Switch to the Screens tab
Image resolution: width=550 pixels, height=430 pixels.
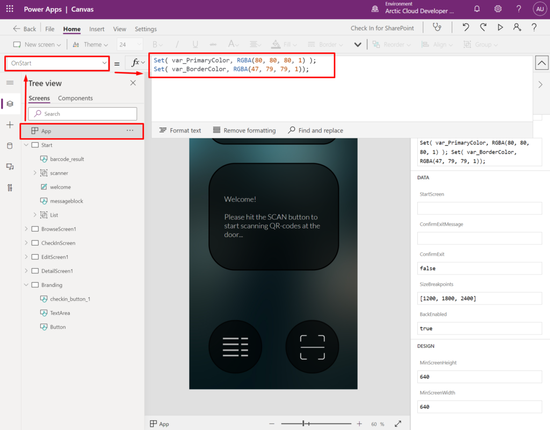tap(39, 98)
